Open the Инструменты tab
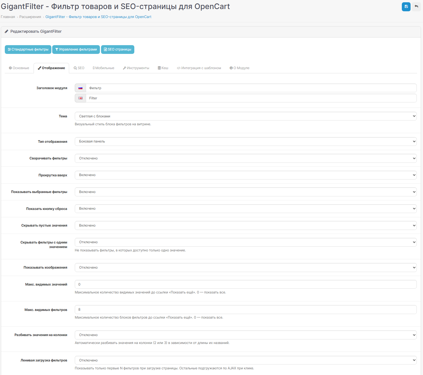 pyautogui.click(x=136, y=68)
